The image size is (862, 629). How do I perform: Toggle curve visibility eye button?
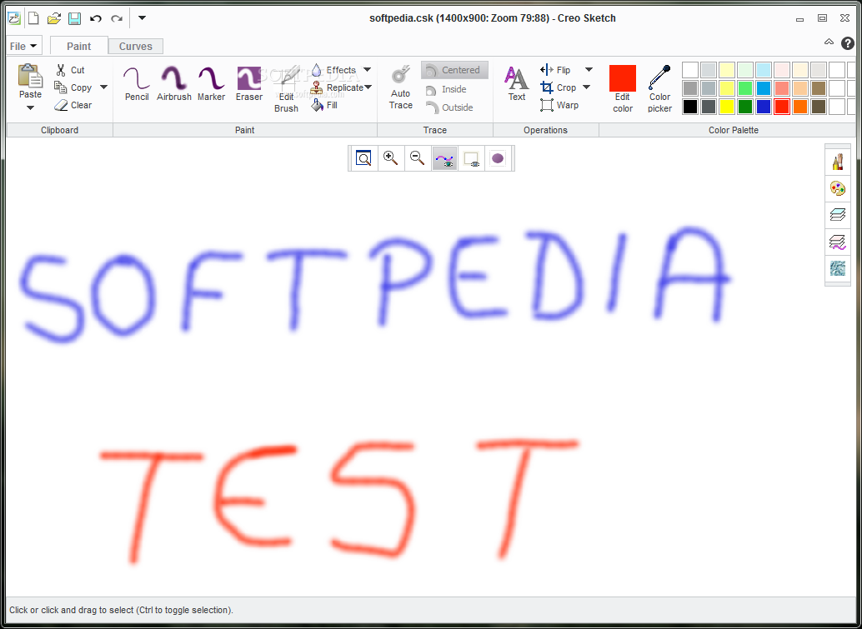pyautogui.click(x=444, y=158)
